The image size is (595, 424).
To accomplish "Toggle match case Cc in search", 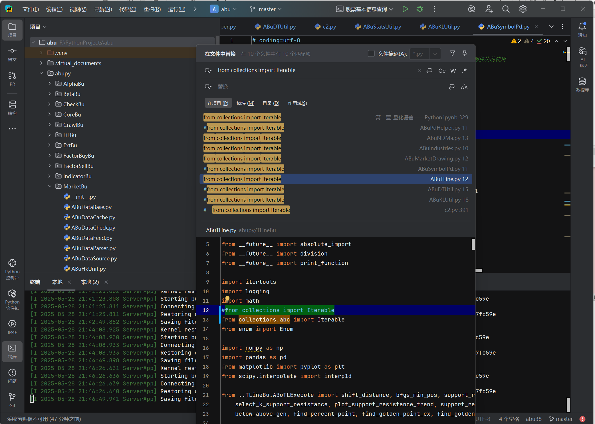I will click(x=441, y=71).
